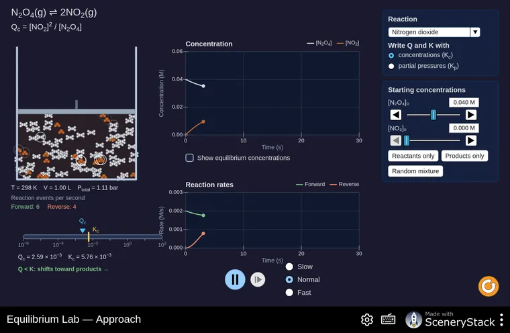Click the 0.040 M N2O4 value field
Screen dimensions: 510x333
[x=464, y=102]
